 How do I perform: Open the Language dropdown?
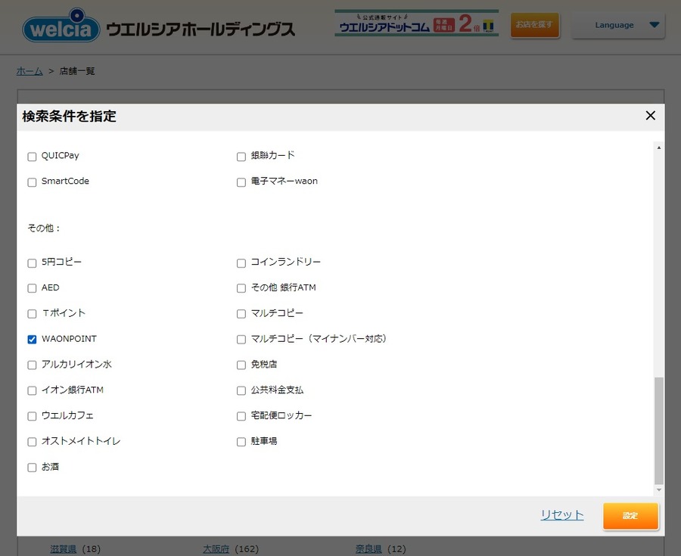618,25
